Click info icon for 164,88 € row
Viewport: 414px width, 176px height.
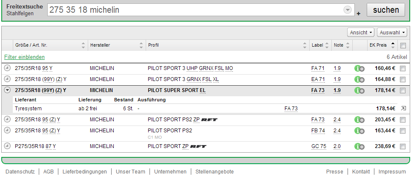coord(359,79)
